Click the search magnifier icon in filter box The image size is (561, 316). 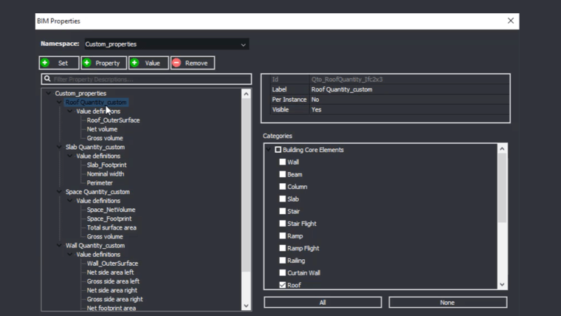[x=47, y=79]
